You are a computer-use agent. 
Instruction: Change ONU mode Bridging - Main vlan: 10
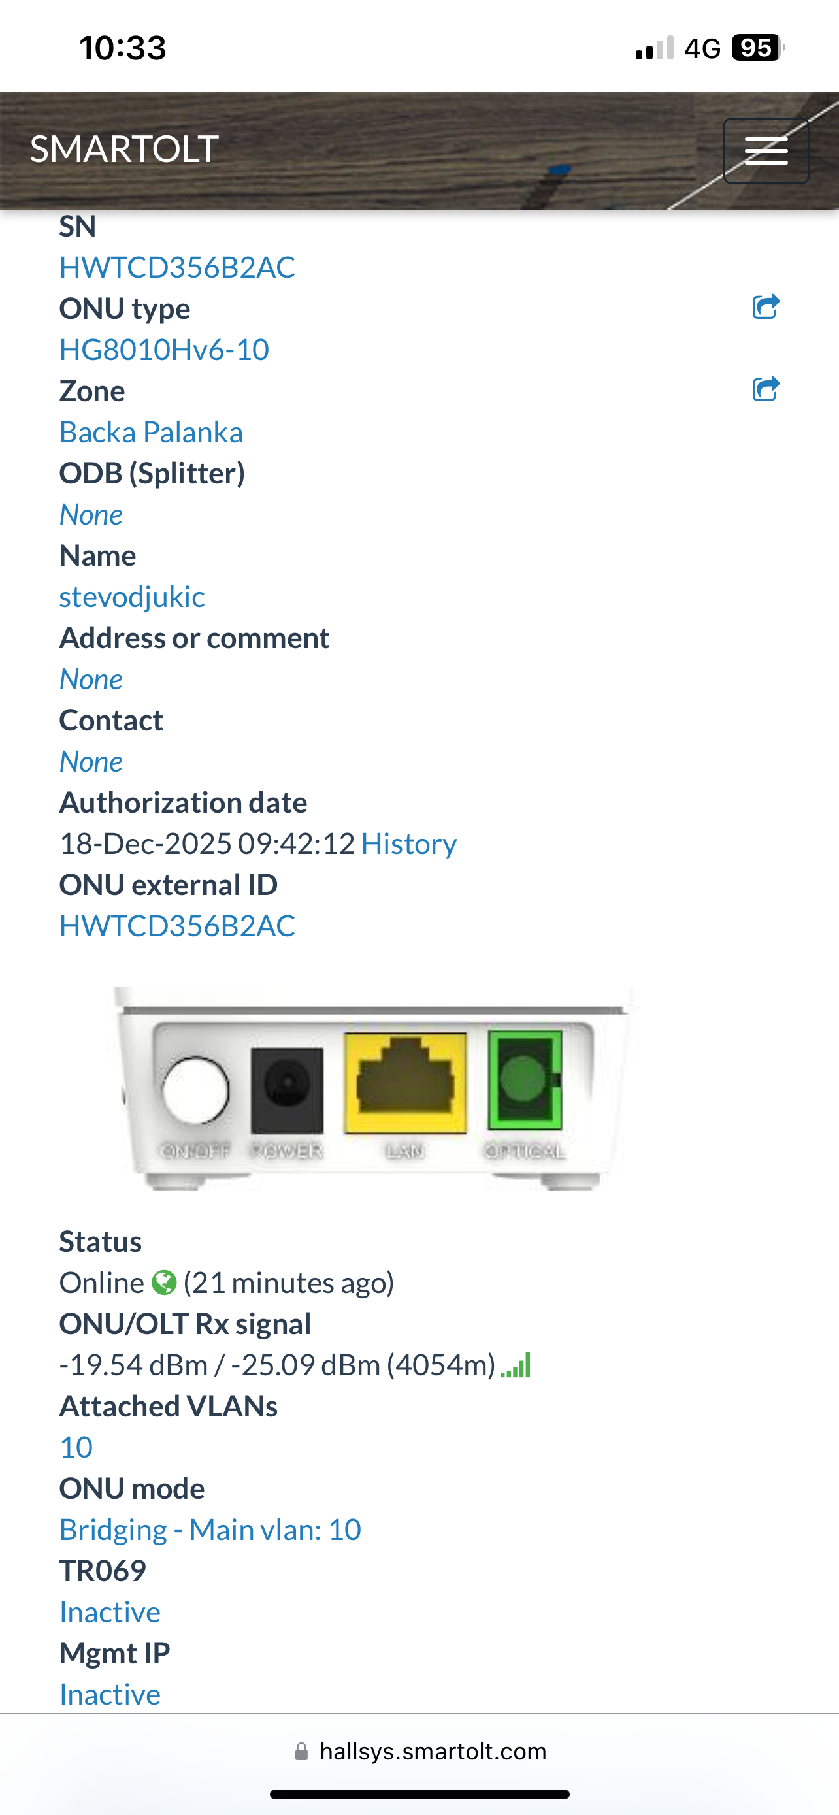(x=210, y=1529)
